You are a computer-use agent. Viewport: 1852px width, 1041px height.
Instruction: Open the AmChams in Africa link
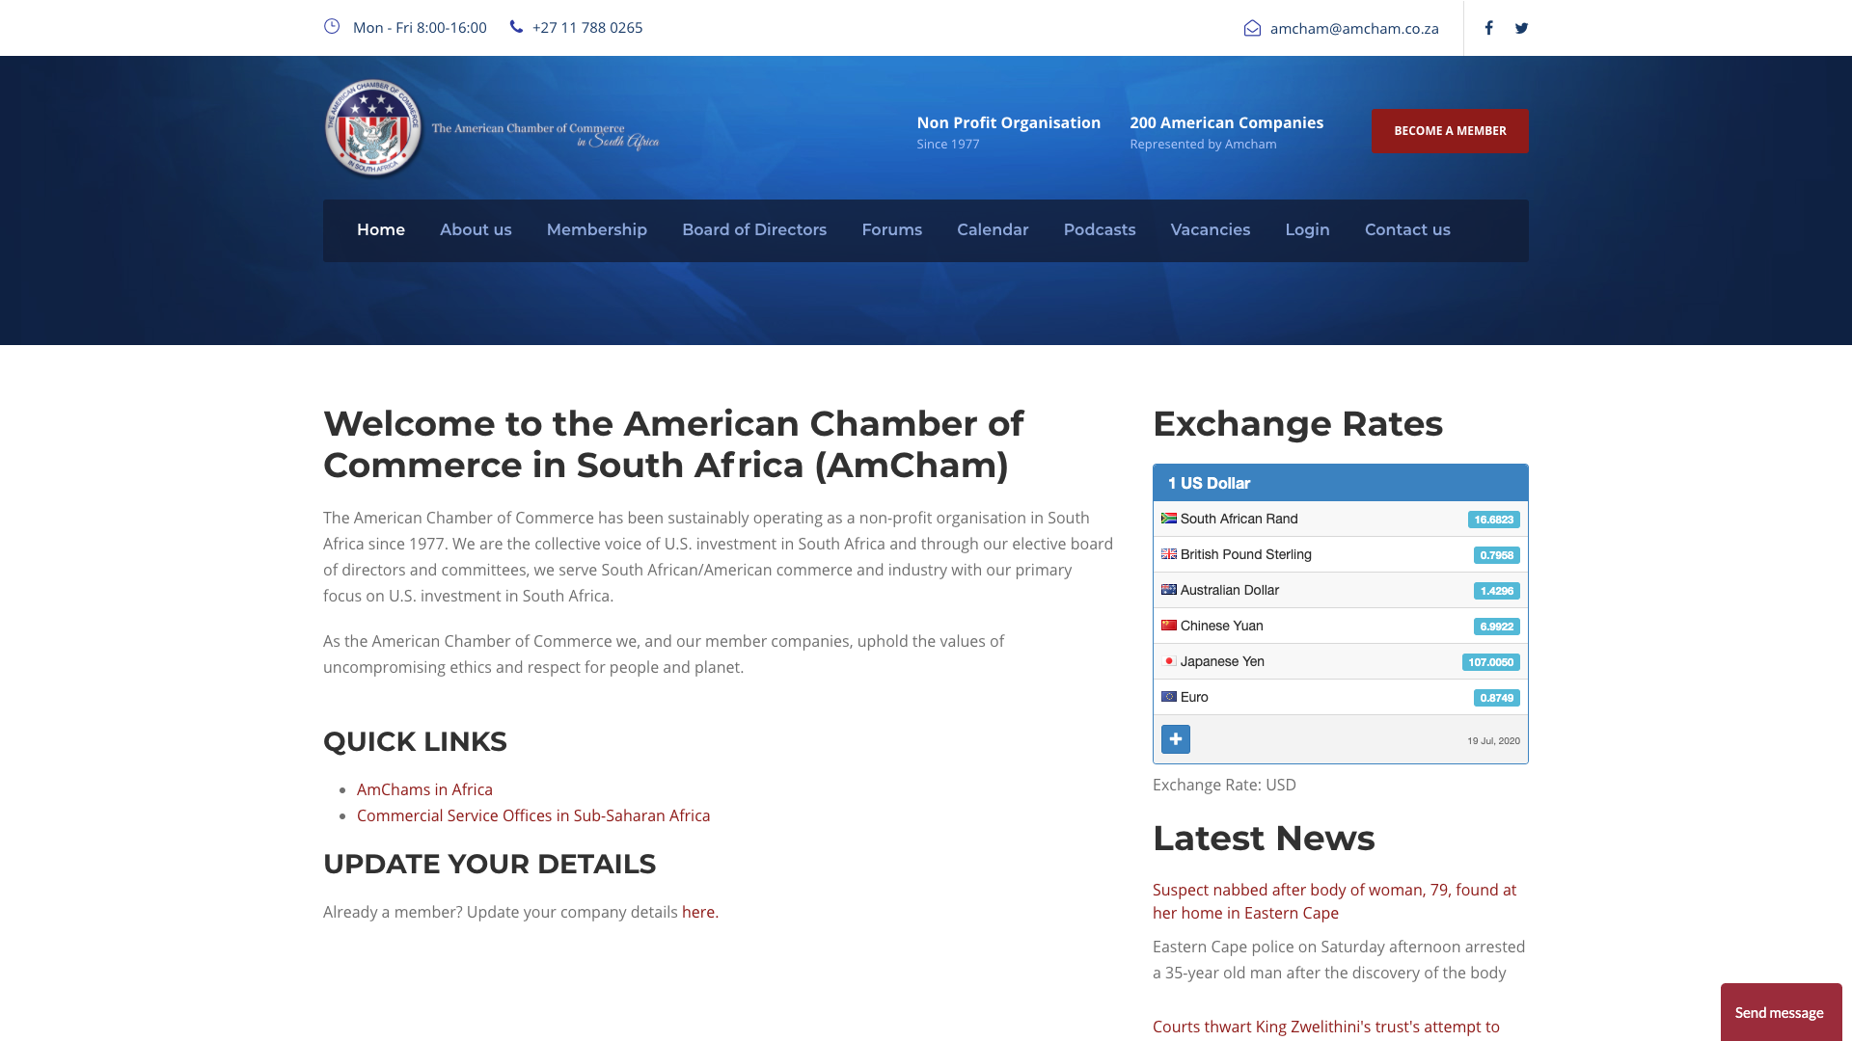point(424,788)
